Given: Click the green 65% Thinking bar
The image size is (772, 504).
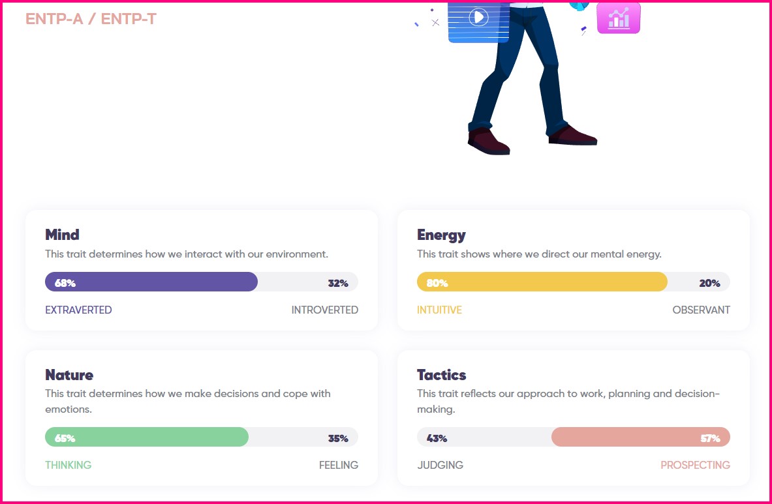Looking at the screenshot, I should [x=147, y=437].
